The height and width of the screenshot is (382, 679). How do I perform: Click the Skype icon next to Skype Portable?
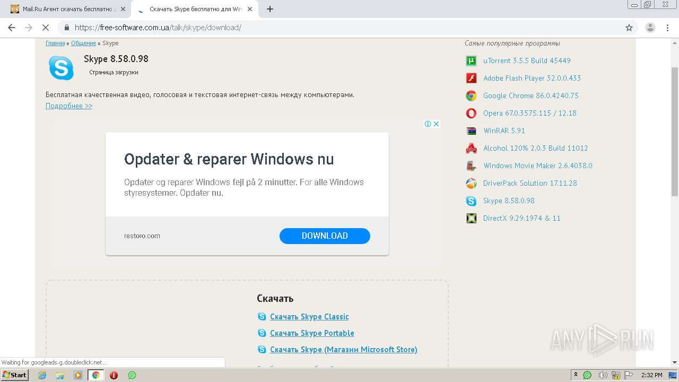tap(262, 333)
